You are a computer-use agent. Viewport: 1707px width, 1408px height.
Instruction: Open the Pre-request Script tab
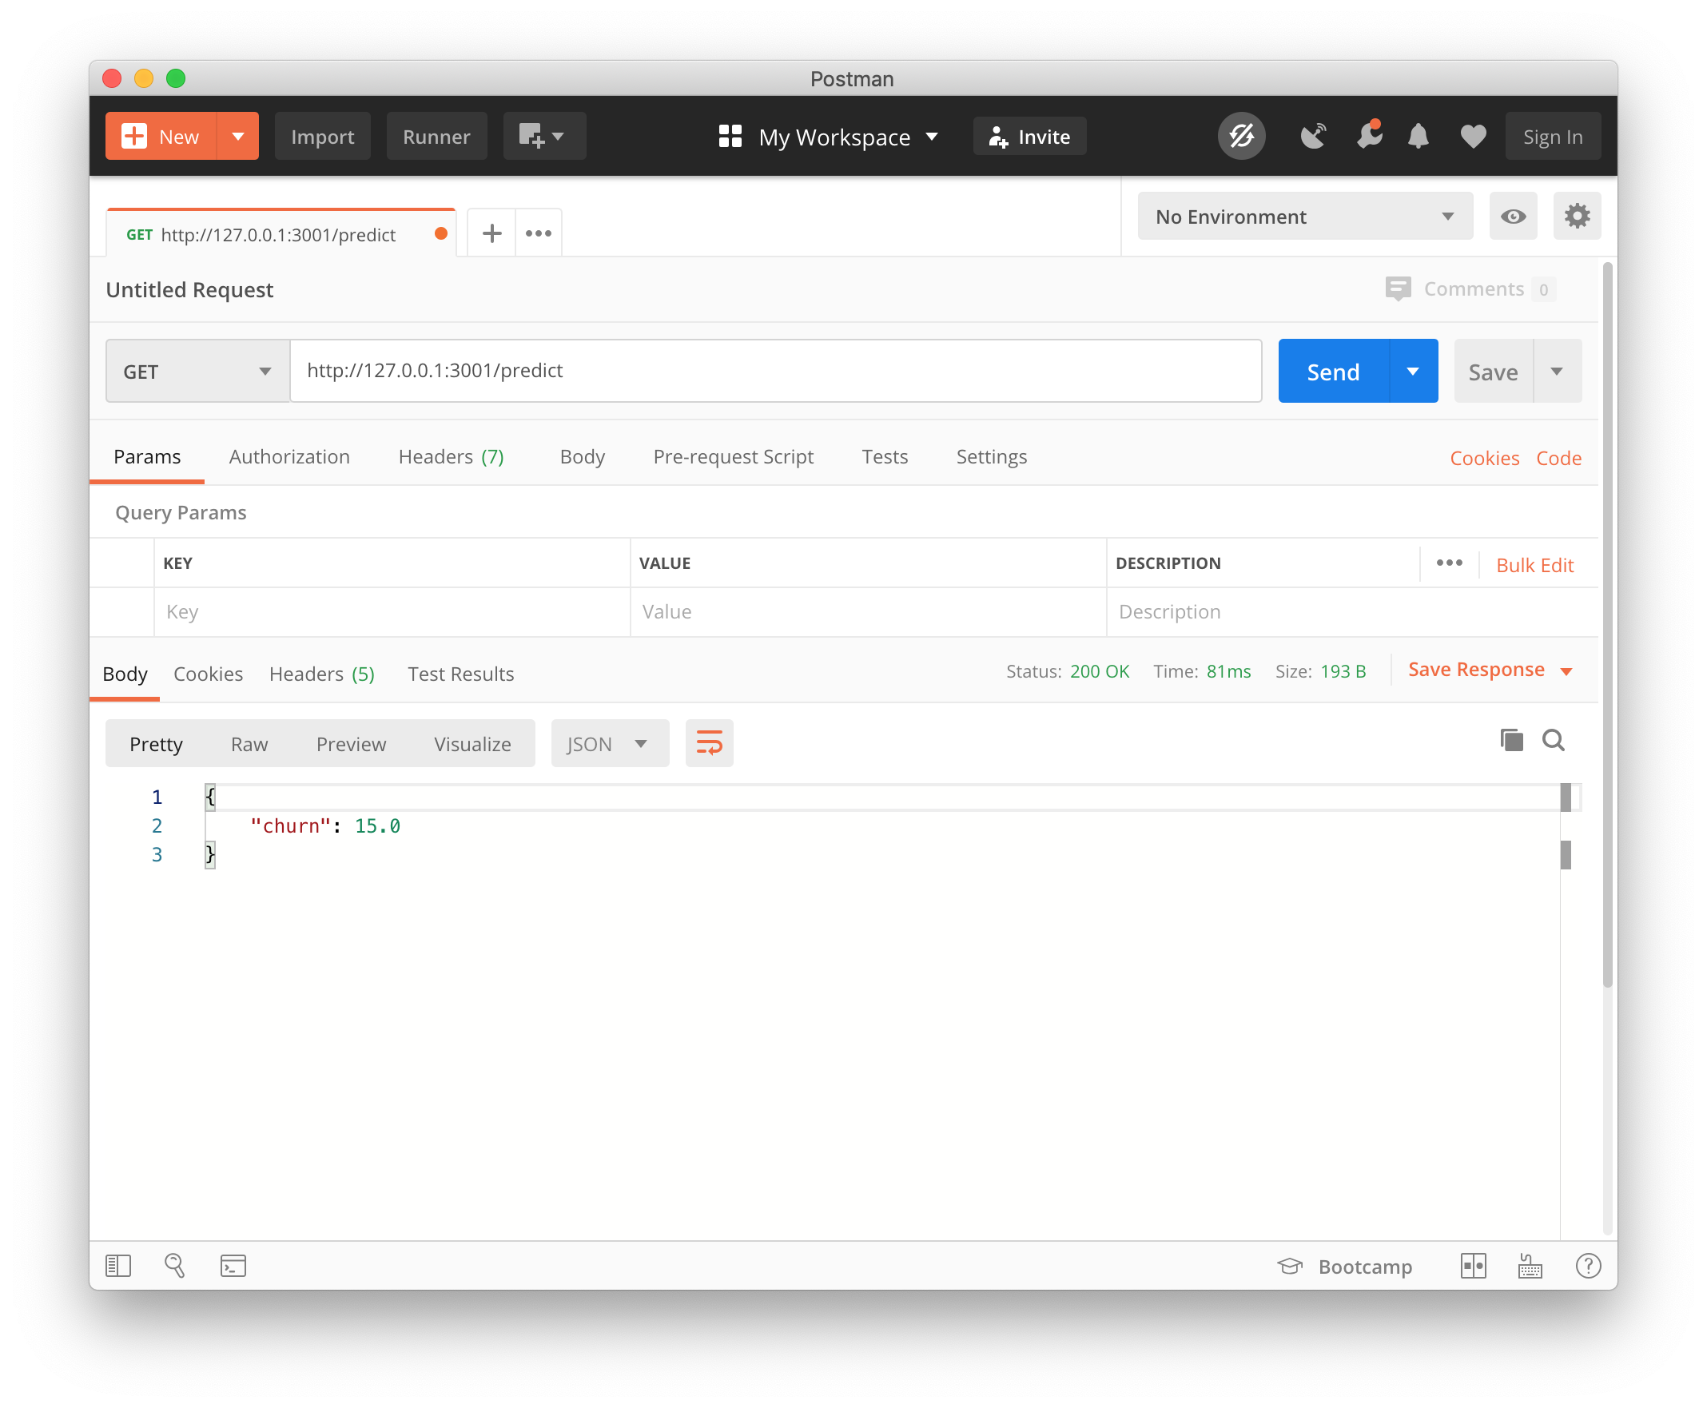[x=733, y=456]
